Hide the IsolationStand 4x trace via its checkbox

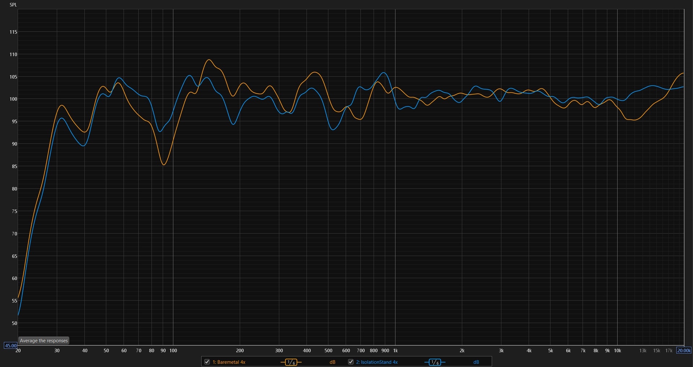[x=350, y=362]
